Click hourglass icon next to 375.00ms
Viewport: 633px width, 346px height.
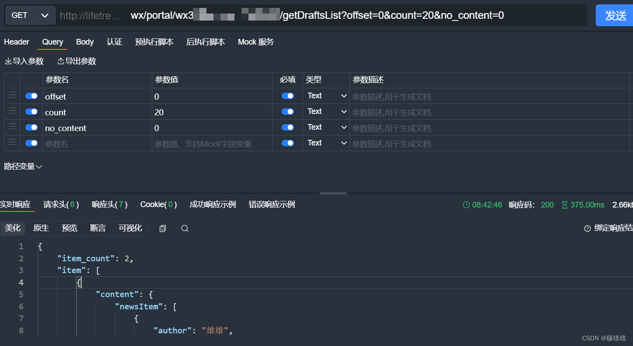coord(564,205)
